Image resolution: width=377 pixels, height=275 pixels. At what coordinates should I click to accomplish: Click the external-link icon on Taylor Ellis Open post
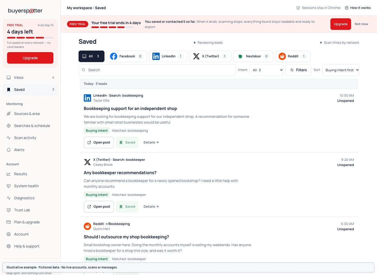89,142
